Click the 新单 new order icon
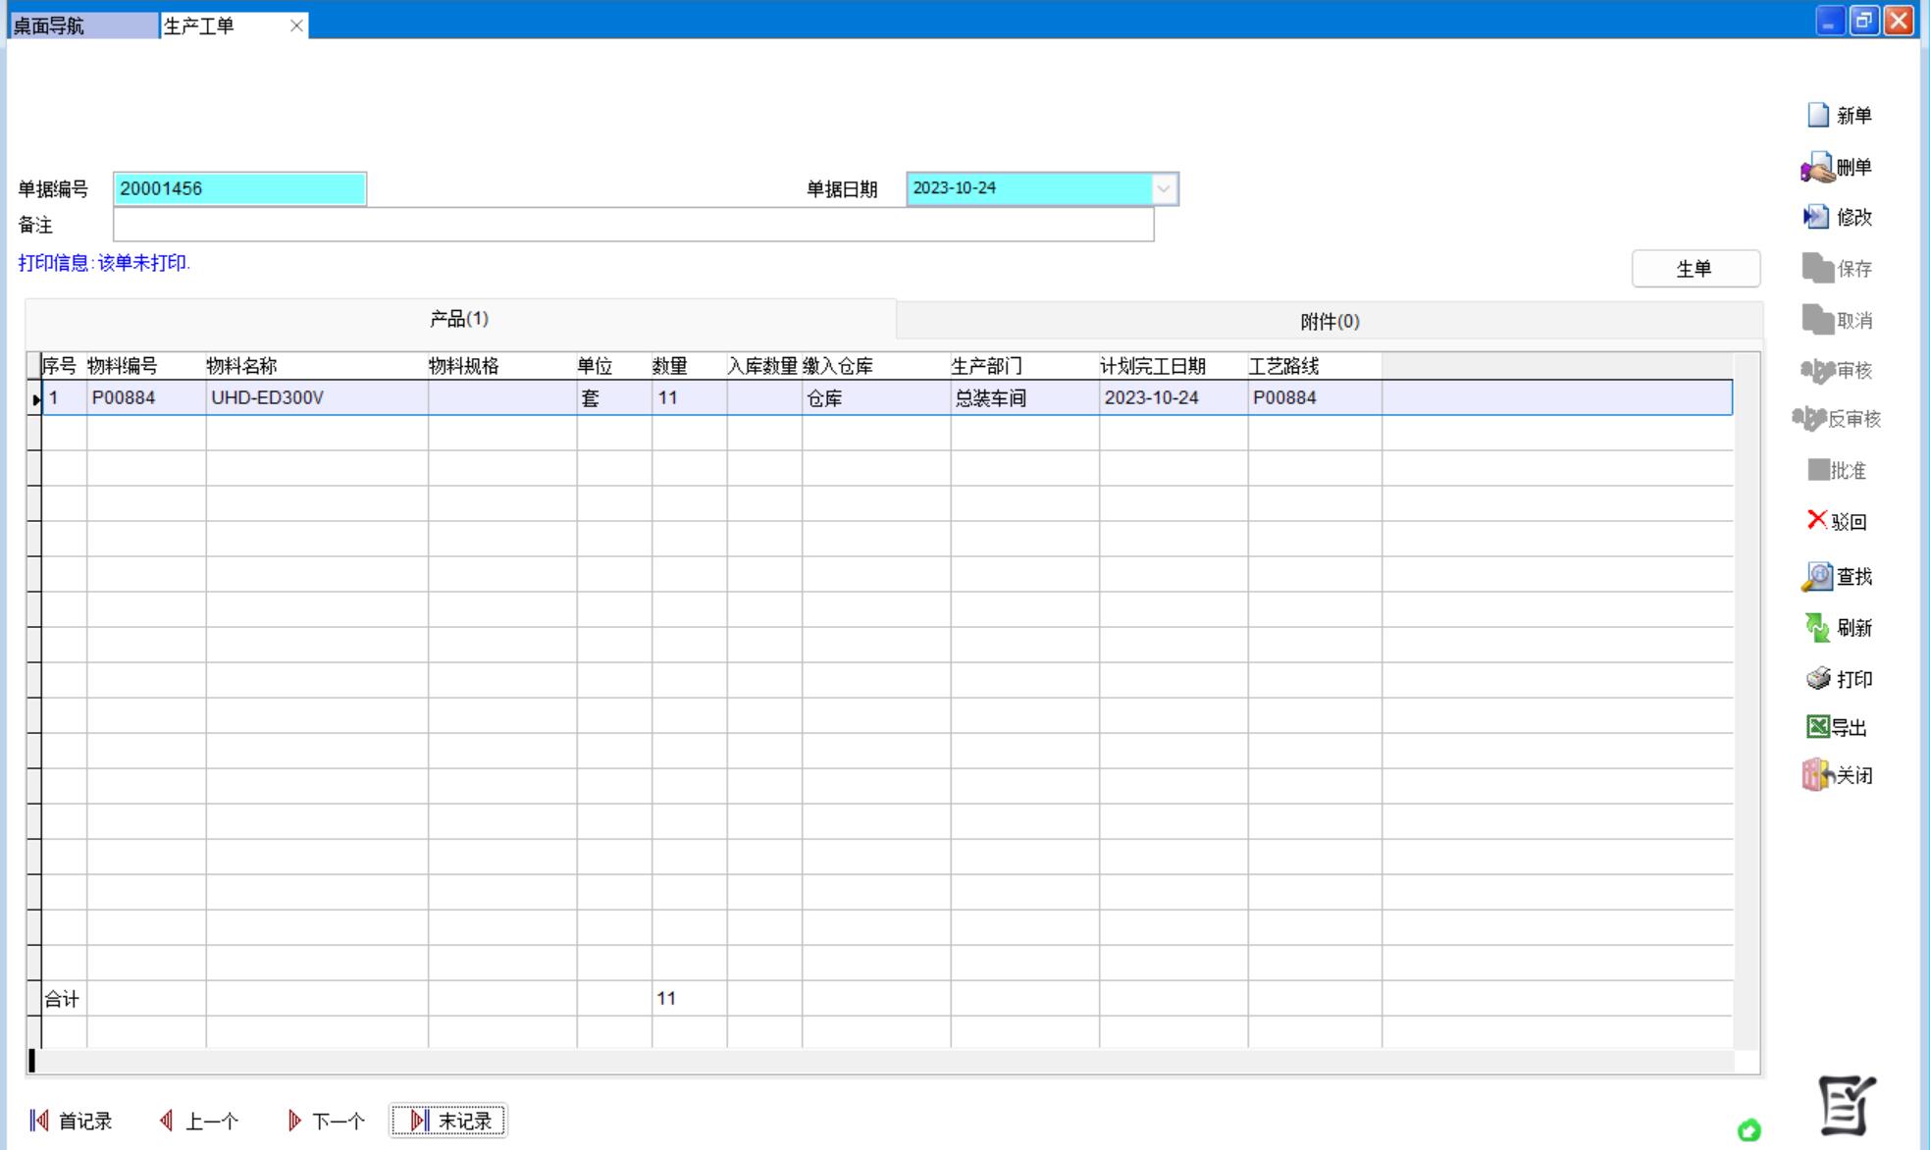This screenshot has height=1150, width=1930. [1818, 115]
